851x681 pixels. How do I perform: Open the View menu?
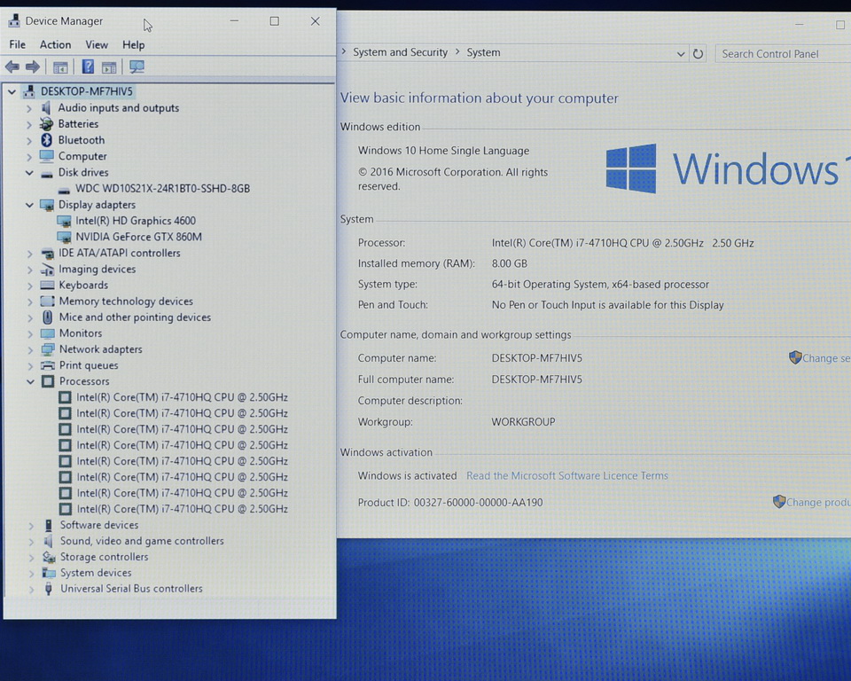click(97, 44)
